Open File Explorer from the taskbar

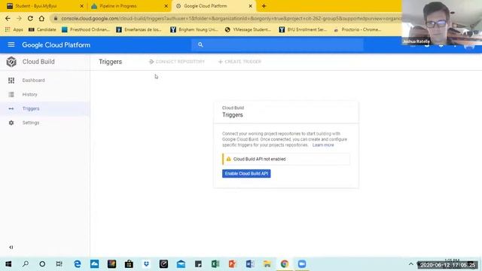pos(267,264)
